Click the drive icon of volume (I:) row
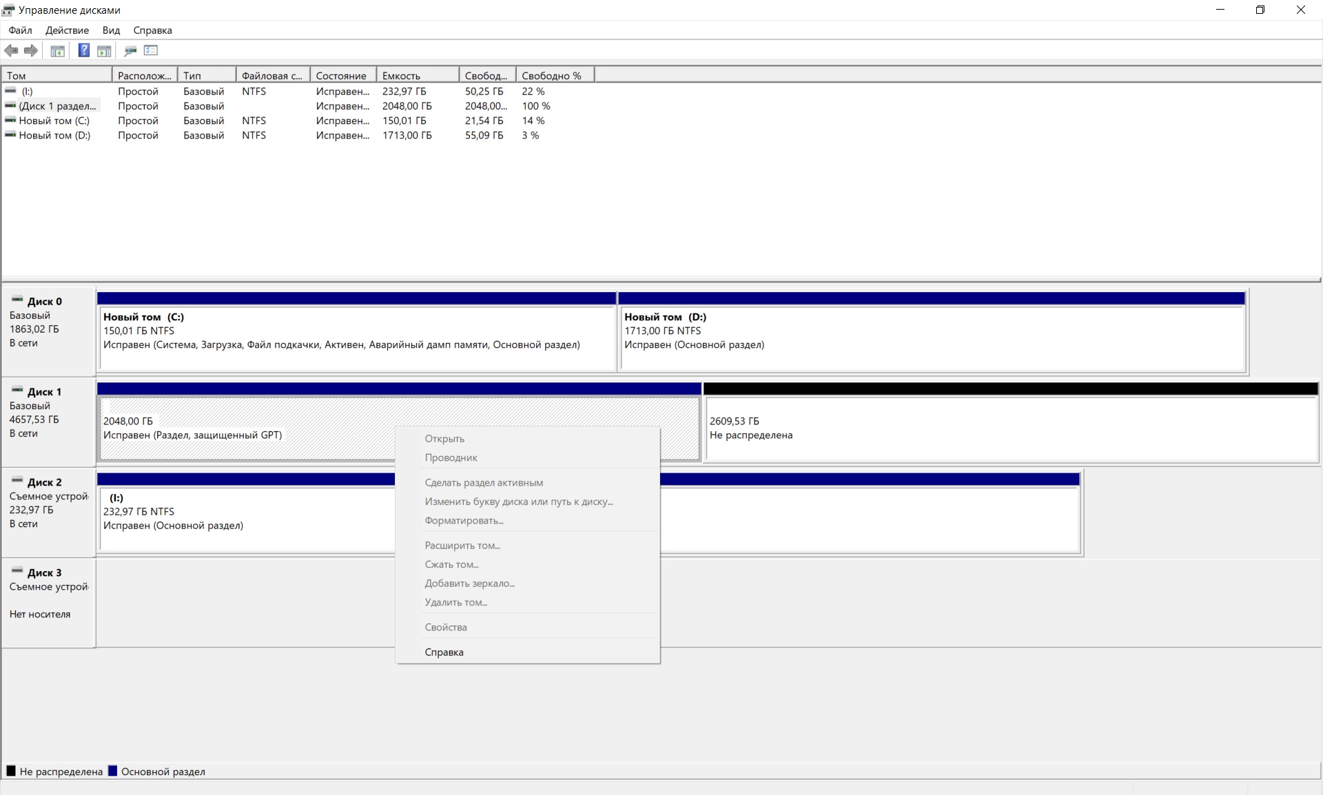 [10, 91]
